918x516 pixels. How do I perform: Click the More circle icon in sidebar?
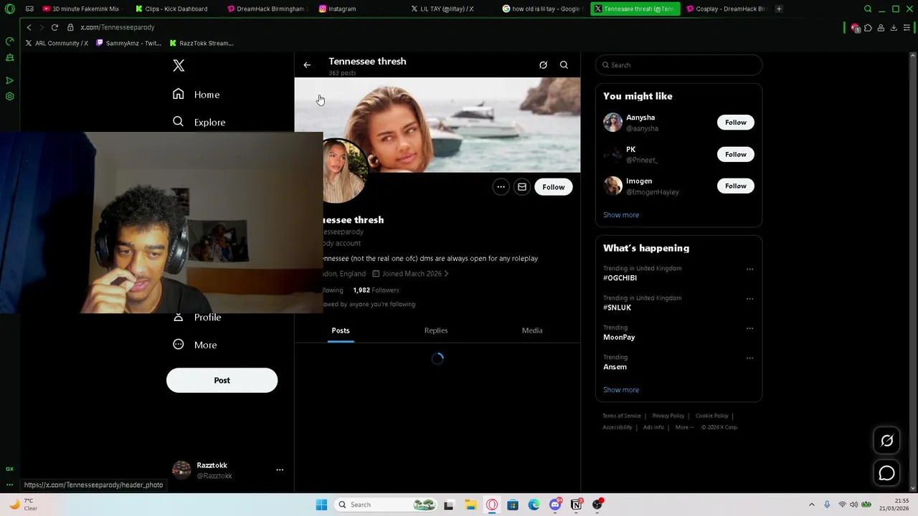(179, 345)
